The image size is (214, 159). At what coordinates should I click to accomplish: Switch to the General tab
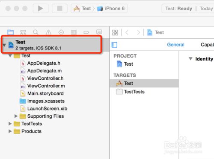coord(175,45)
